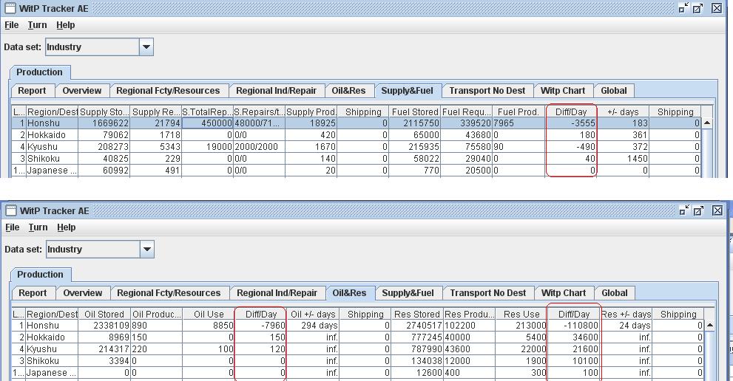Close the lower WitP Tracker window

[717, 210]
